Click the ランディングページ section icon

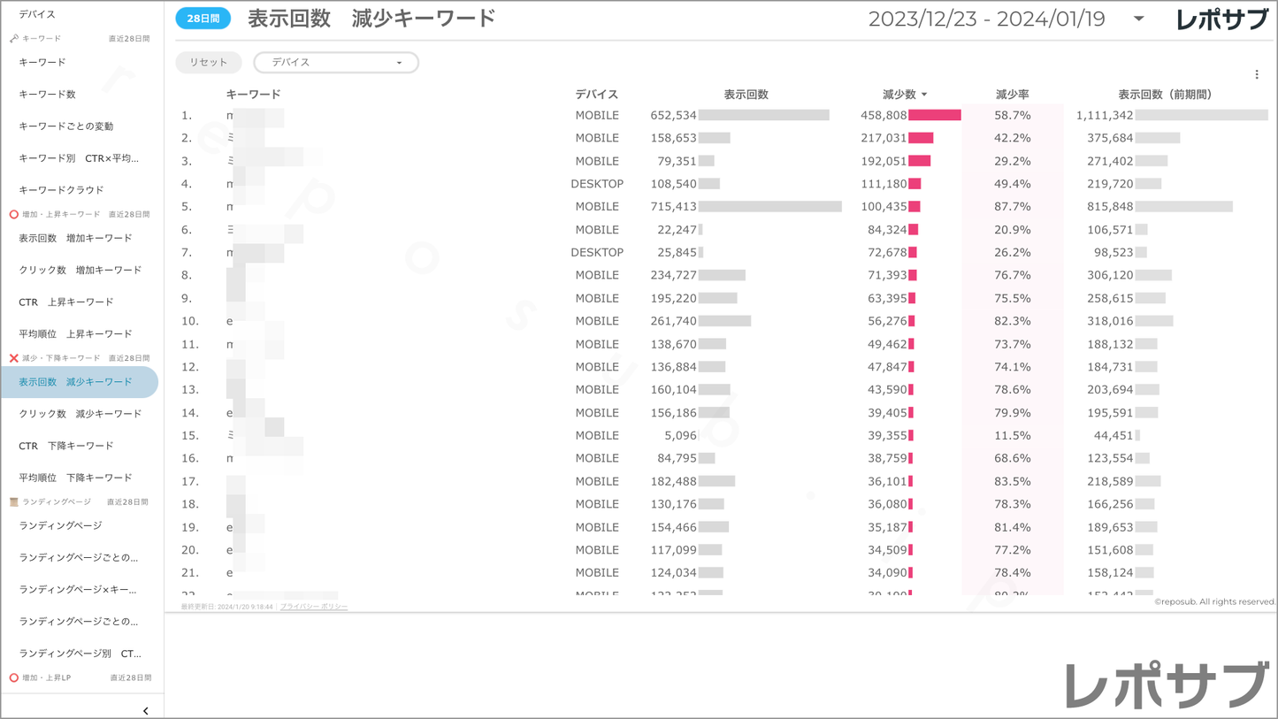point(14,502)
